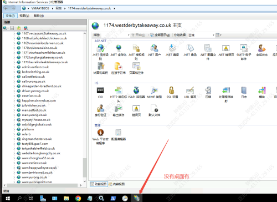Open Handler Mappings feature icon
Image resolution: width=277 pixels, height=202 pixels.
tap(226, 90)
